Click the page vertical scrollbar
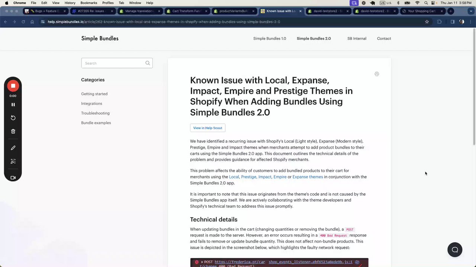Screen dimensions: 476x267 [x=474, y=87]
